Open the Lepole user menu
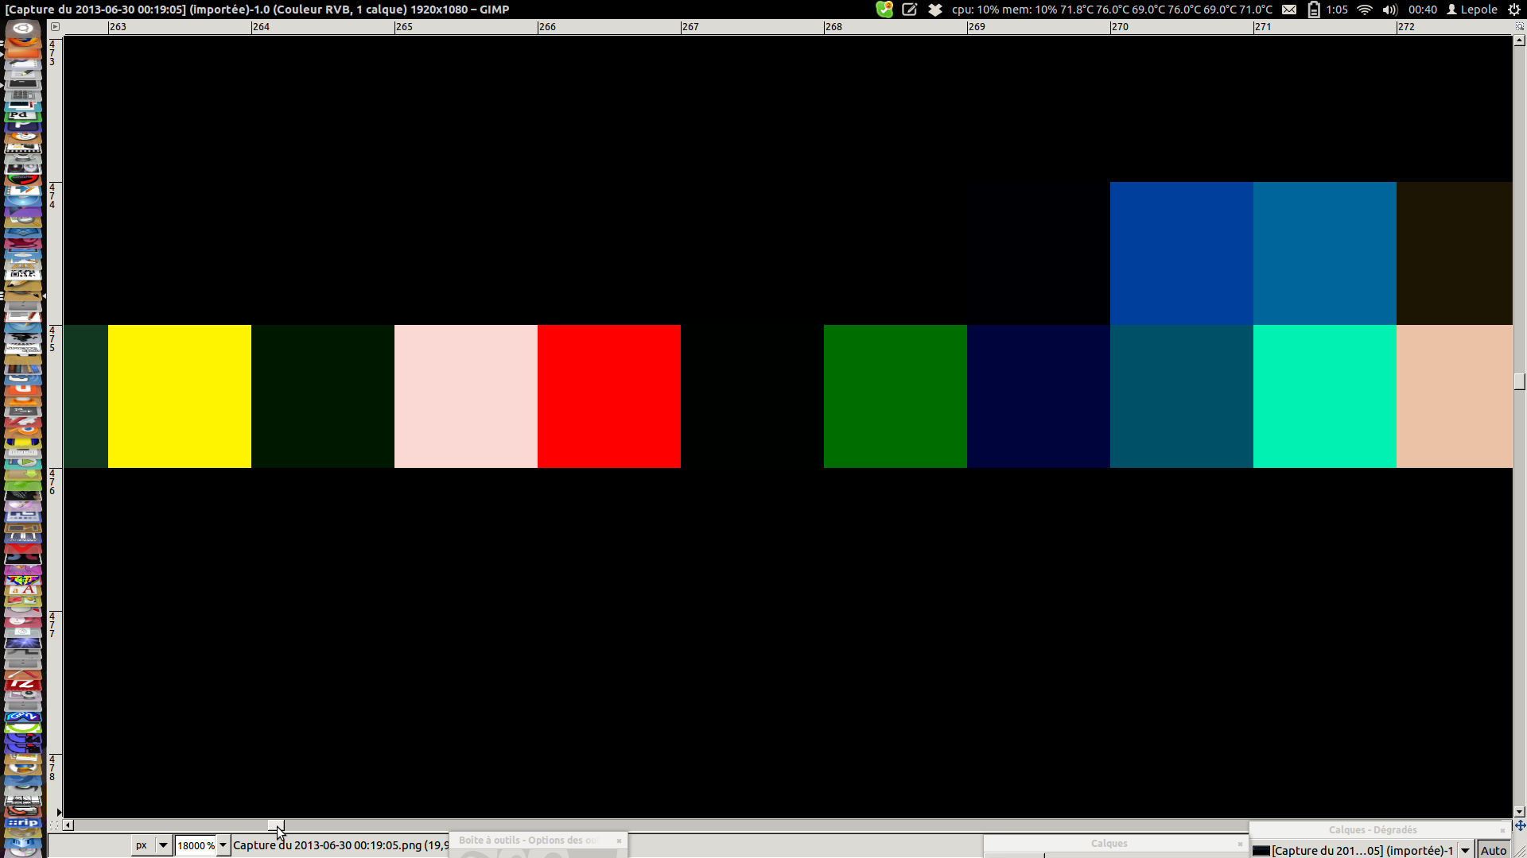Screen dimensions: 1527x858 [1471, 10]
